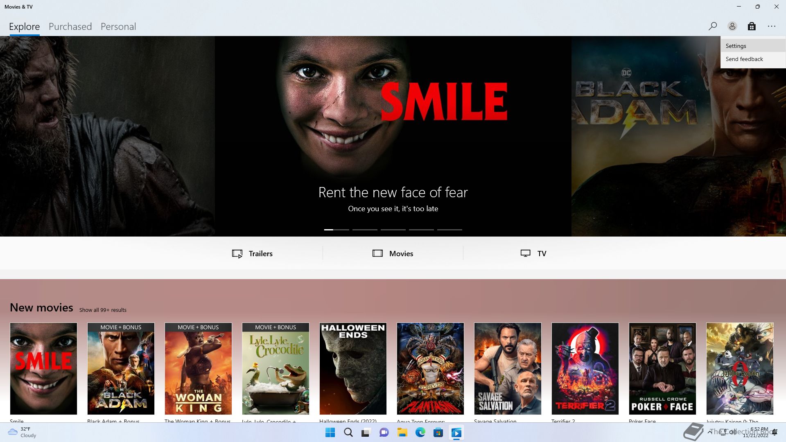Open the Windows Start button
786x442 pixels.
tap(330, 433)
